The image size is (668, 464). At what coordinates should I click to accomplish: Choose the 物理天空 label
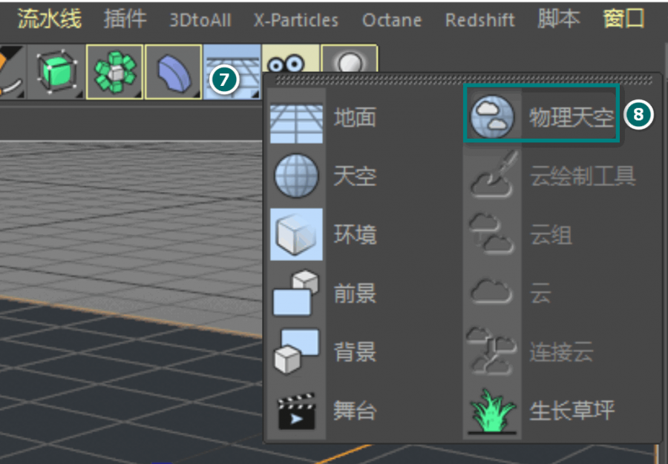pyautogui.click(x=572, y=117)
